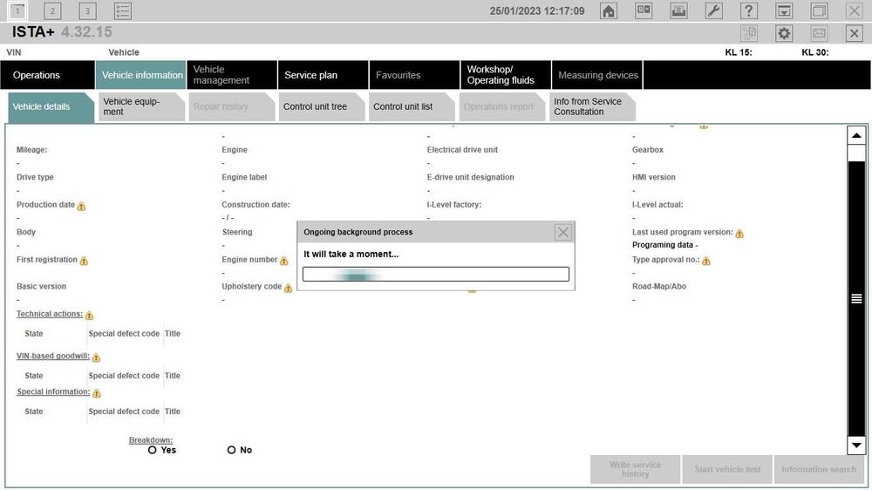
Task: Open the Measuring devices tab
Action: pyautogui.click(x=597, y=75)
